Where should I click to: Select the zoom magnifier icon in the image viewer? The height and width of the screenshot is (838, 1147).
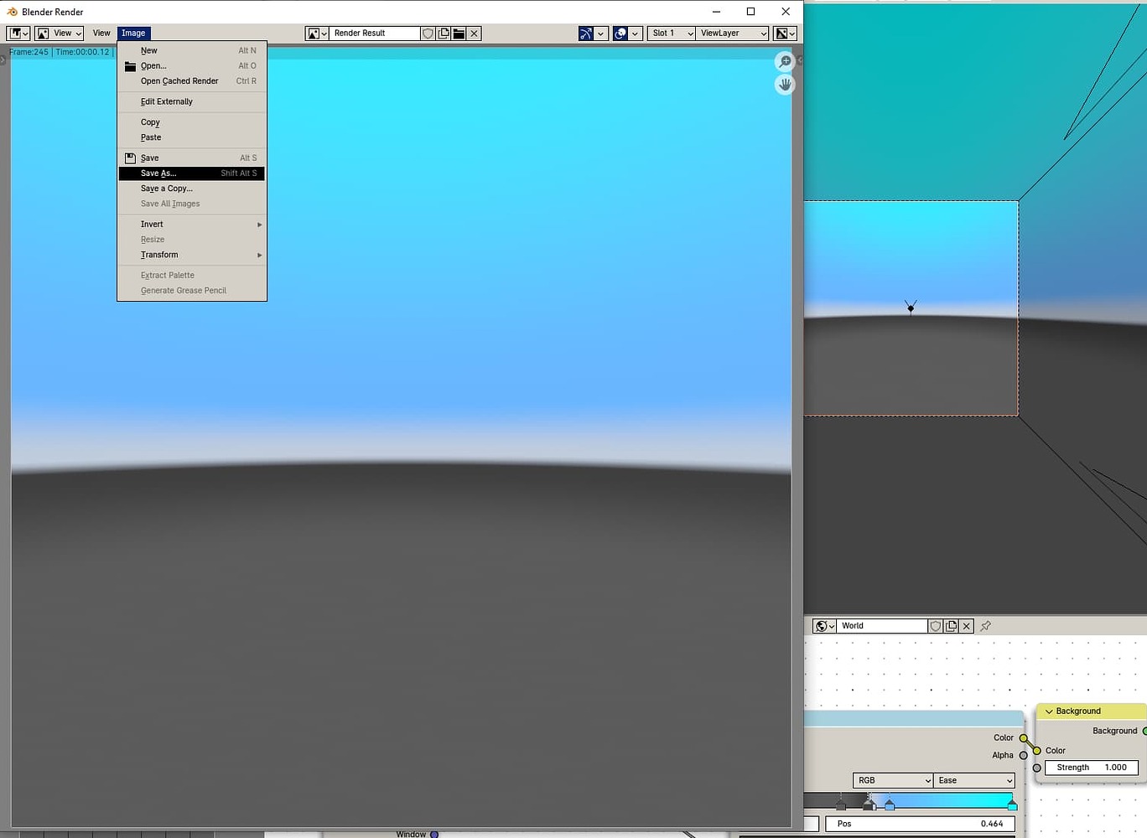pos(785,60)
